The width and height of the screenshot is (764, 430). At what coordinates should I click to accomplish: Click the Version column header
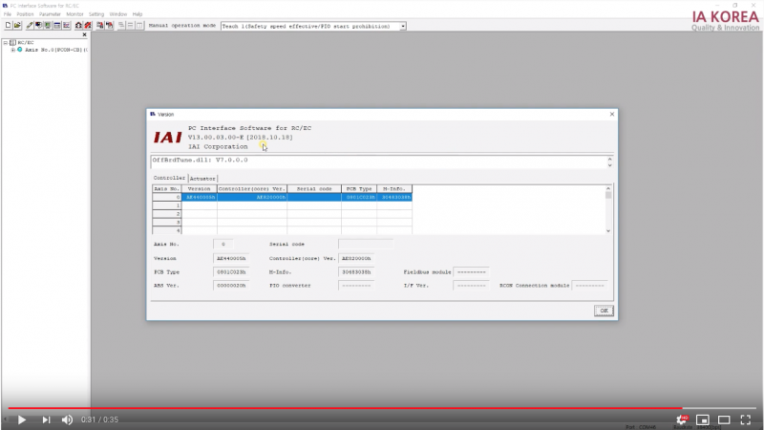200,188
